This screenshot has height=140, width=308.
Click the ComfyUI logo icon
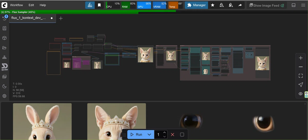coord(4,5)
